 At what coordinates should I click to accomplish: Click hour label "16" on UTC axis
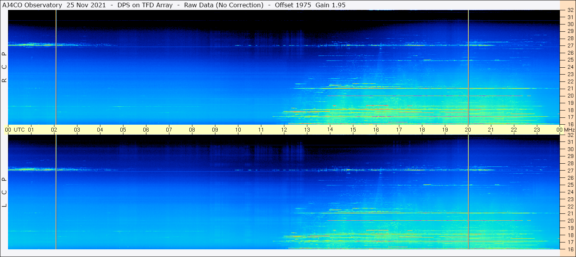376,130
